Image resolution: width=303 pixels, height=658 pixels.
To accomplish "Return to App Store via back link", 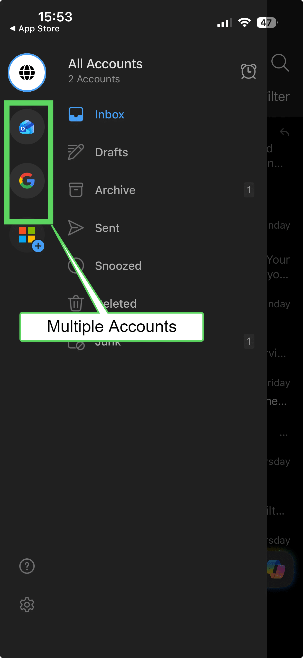I will (35, 29).
